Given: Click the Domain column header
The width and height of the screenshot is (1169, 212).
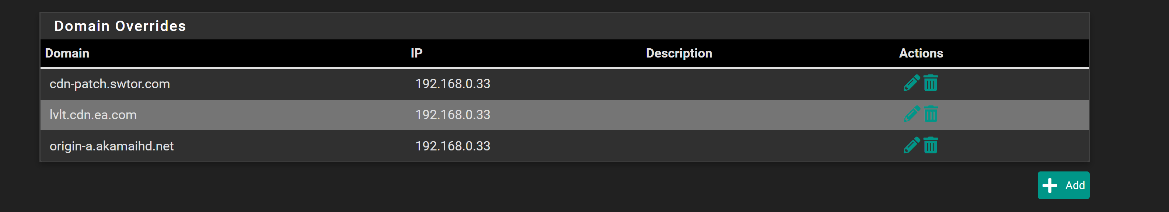Looking at the screenshot, I should coord(67,53).
